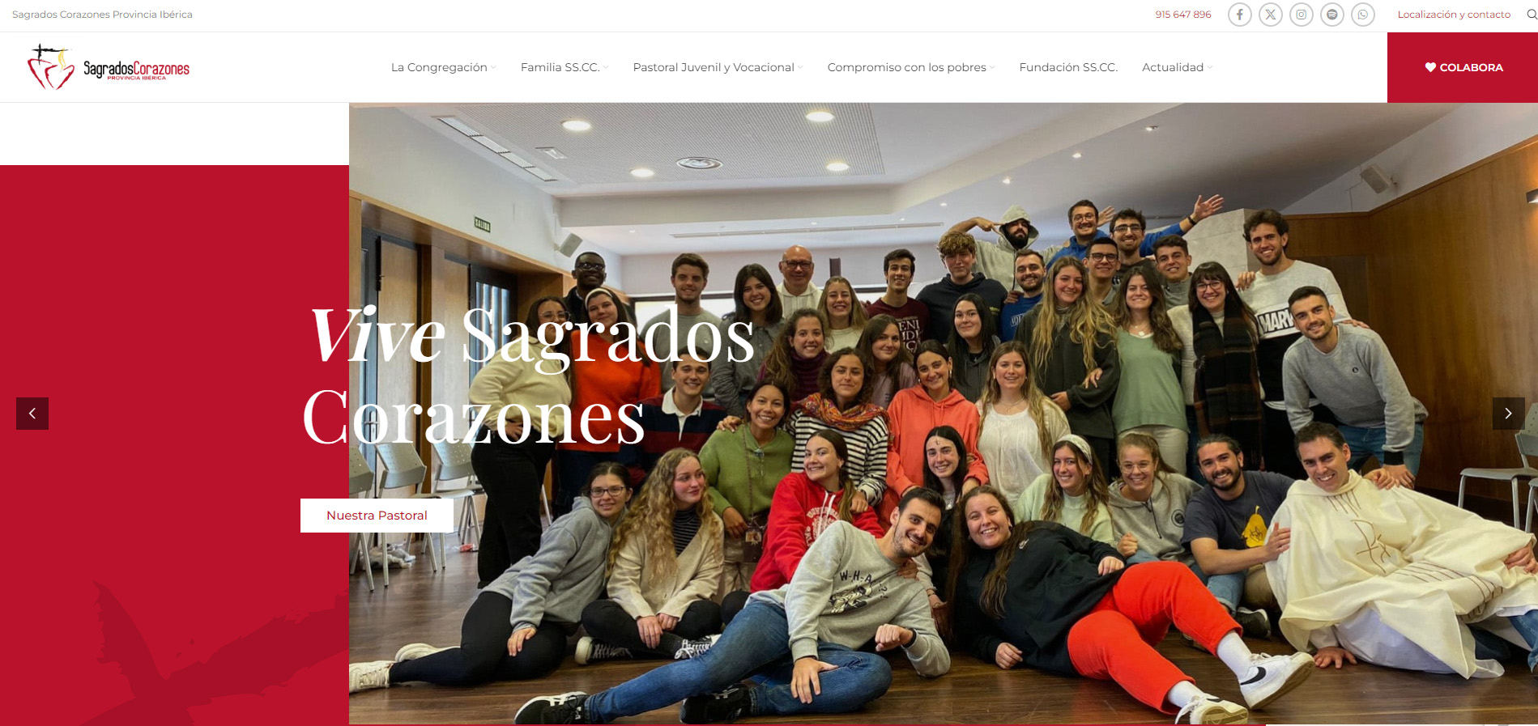Open the Instagram social icon
The image size is (1538, 726).
pos(1301,15)
